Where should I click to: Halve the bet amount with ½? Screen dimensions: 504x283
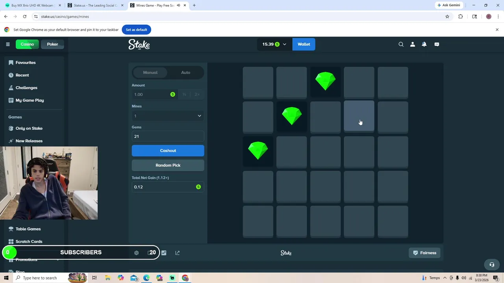(184, 94)
